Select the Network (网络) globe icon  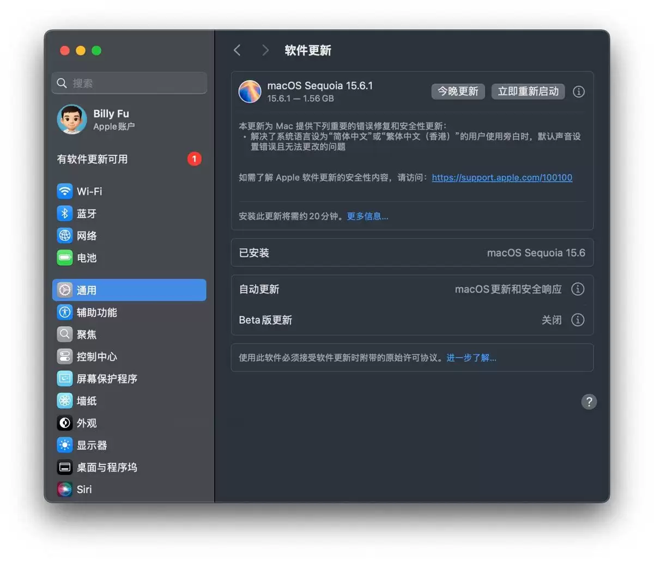[65, 235]
